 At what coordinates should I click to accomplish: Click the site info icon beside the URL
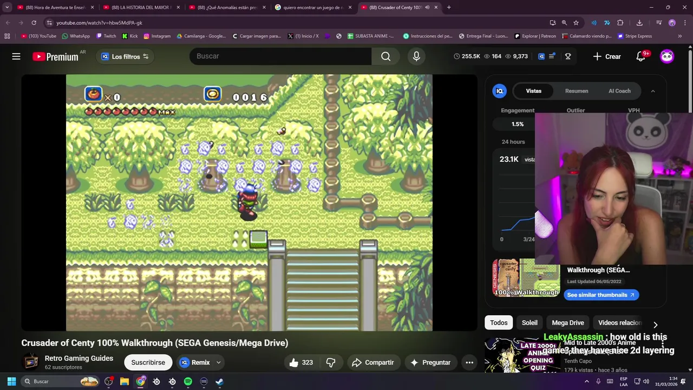(x=49, y=23)
